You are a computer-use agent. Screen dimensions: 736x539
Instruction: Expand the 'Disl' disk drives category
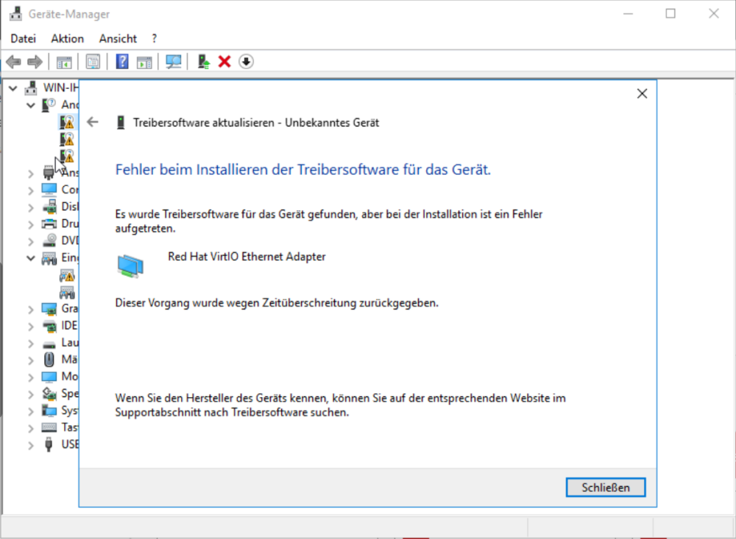[x=30, y=207]
